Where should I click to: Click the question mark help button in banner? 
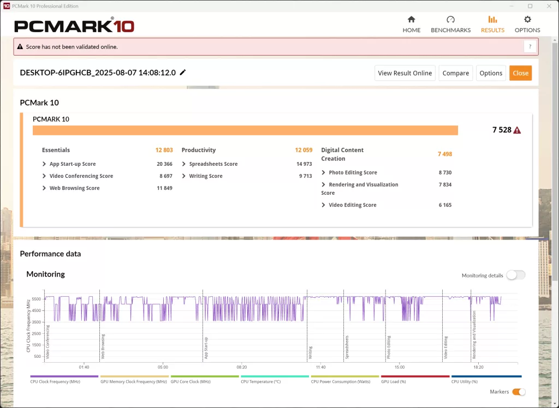(x=530, y=47)
